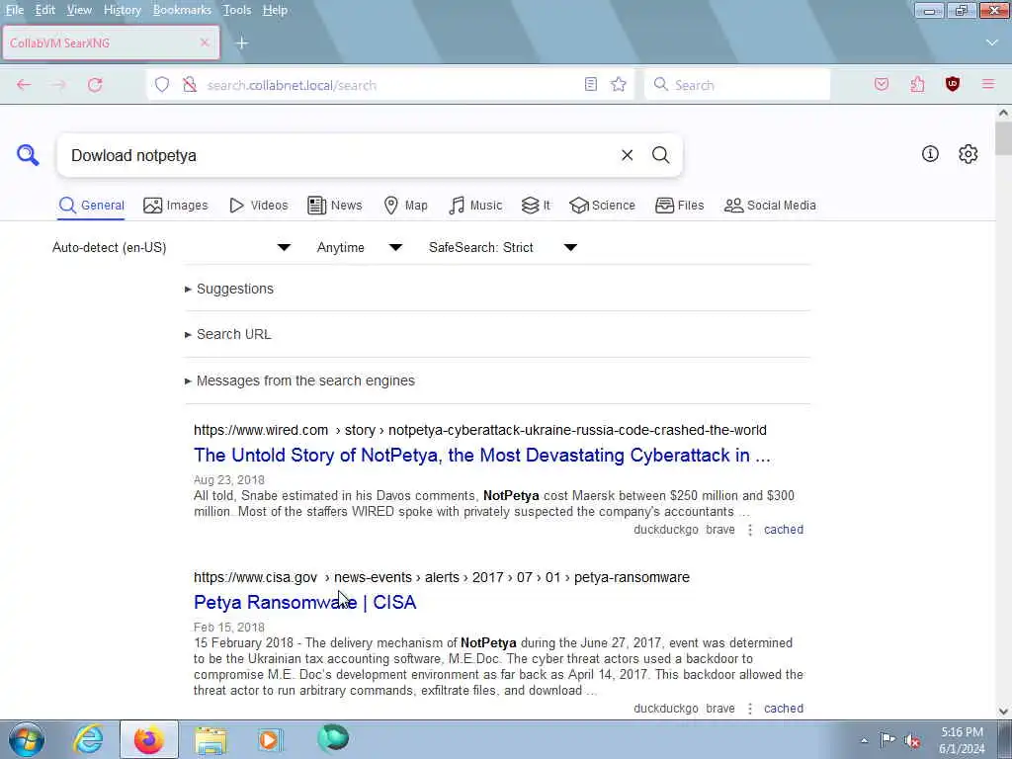The width and height of the screenshot is (1012, 759).
Task: Open the Windows Start orb
Action: (27, 739)
